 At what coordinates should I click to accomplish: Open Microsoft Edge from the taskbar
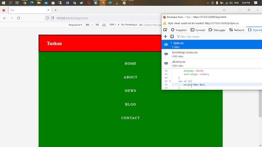click(32, 3)
